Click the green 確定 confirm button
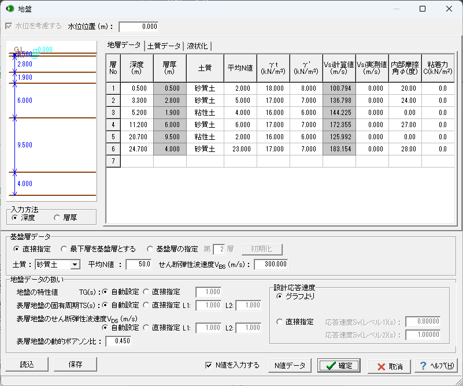 [x=338, y=365]
